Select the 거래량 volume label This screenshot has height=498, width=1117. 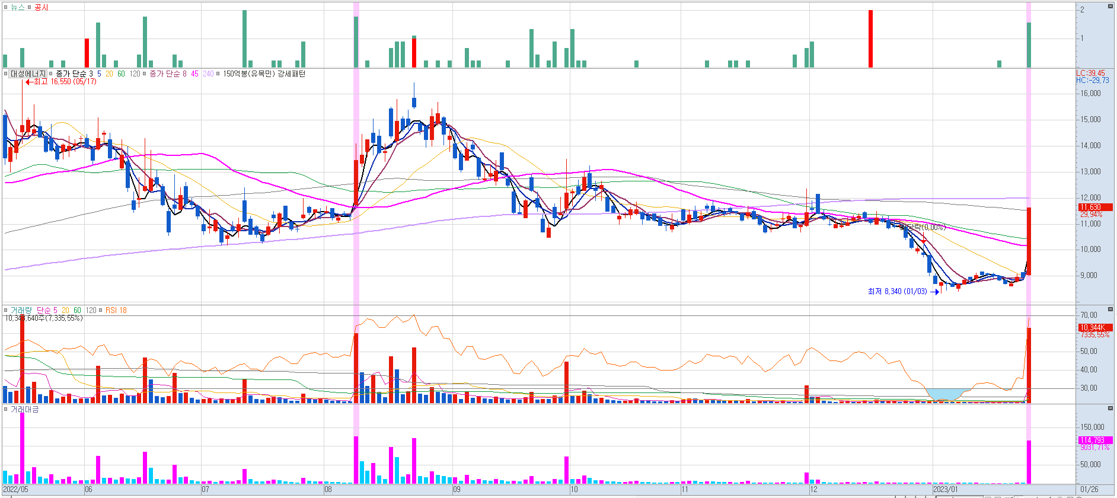(x=21, y=310)
